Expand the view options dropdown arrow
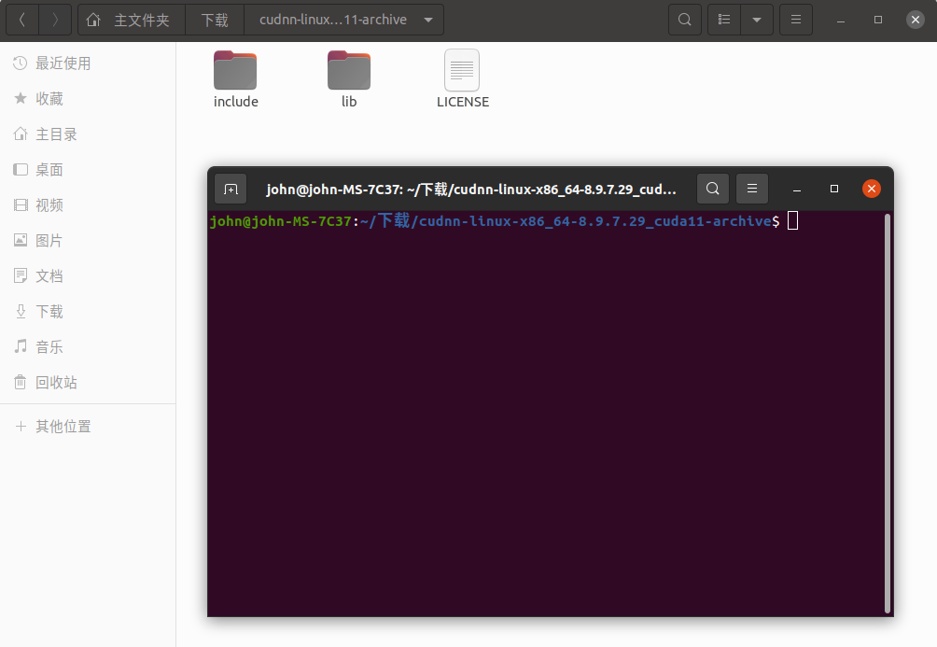The image size is (937, 647). pyautogui.click(x=757, y=20)
